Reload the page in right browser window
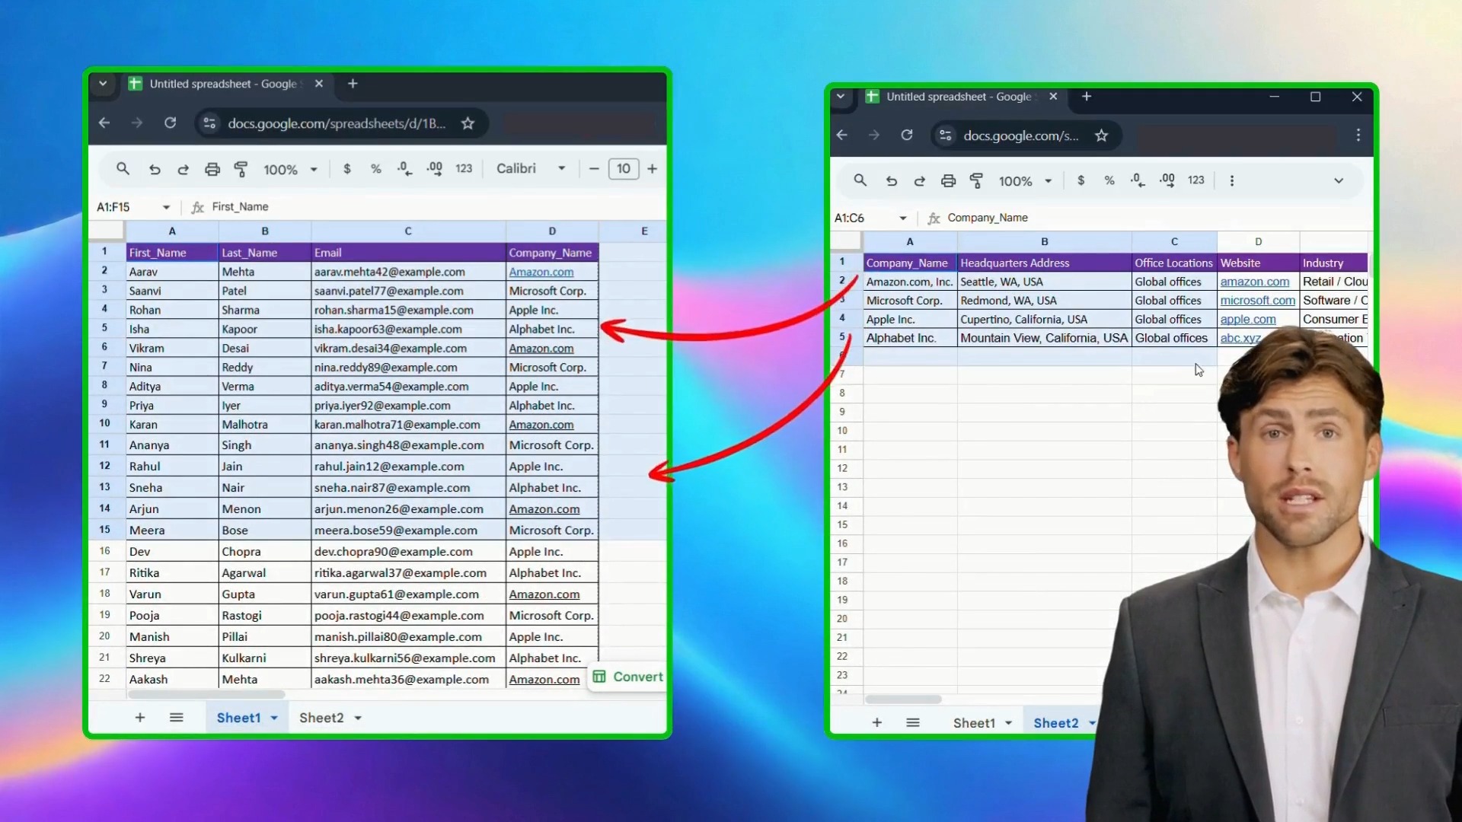Viewport: 1462px width, 822px height. click(906, 135)
